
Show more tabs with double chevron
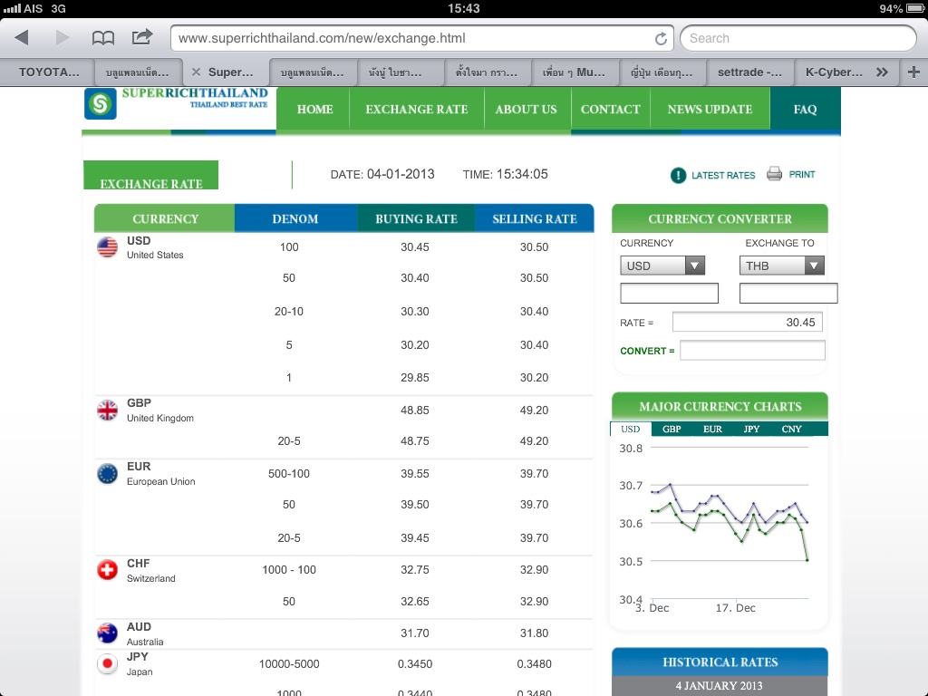pyautogui.click(x=882, y=72)
